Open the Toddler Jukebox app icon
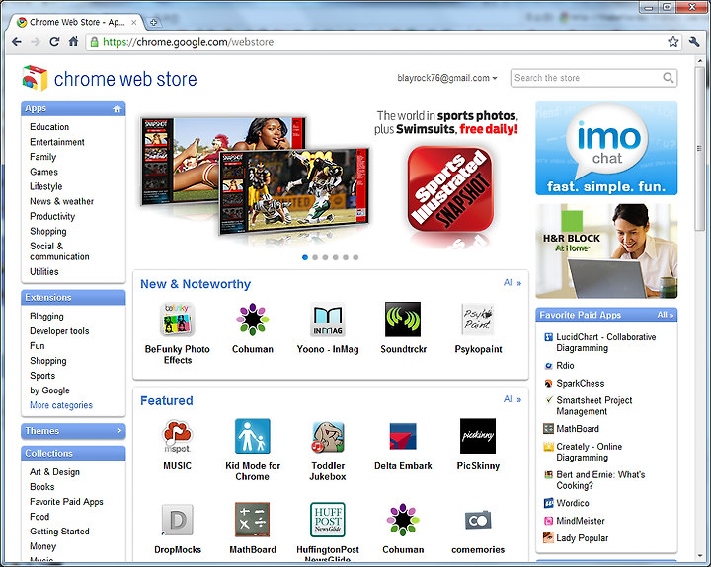This screenshot has height=567, width=711. (x=328, y=436)
